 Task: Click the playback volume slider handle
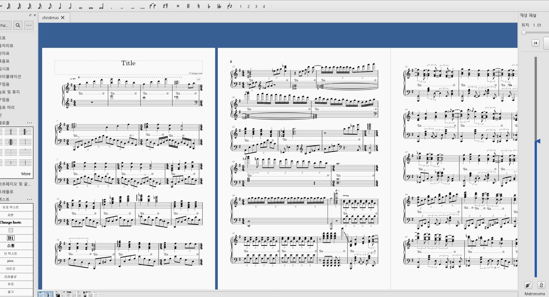(x=538, y=141)
